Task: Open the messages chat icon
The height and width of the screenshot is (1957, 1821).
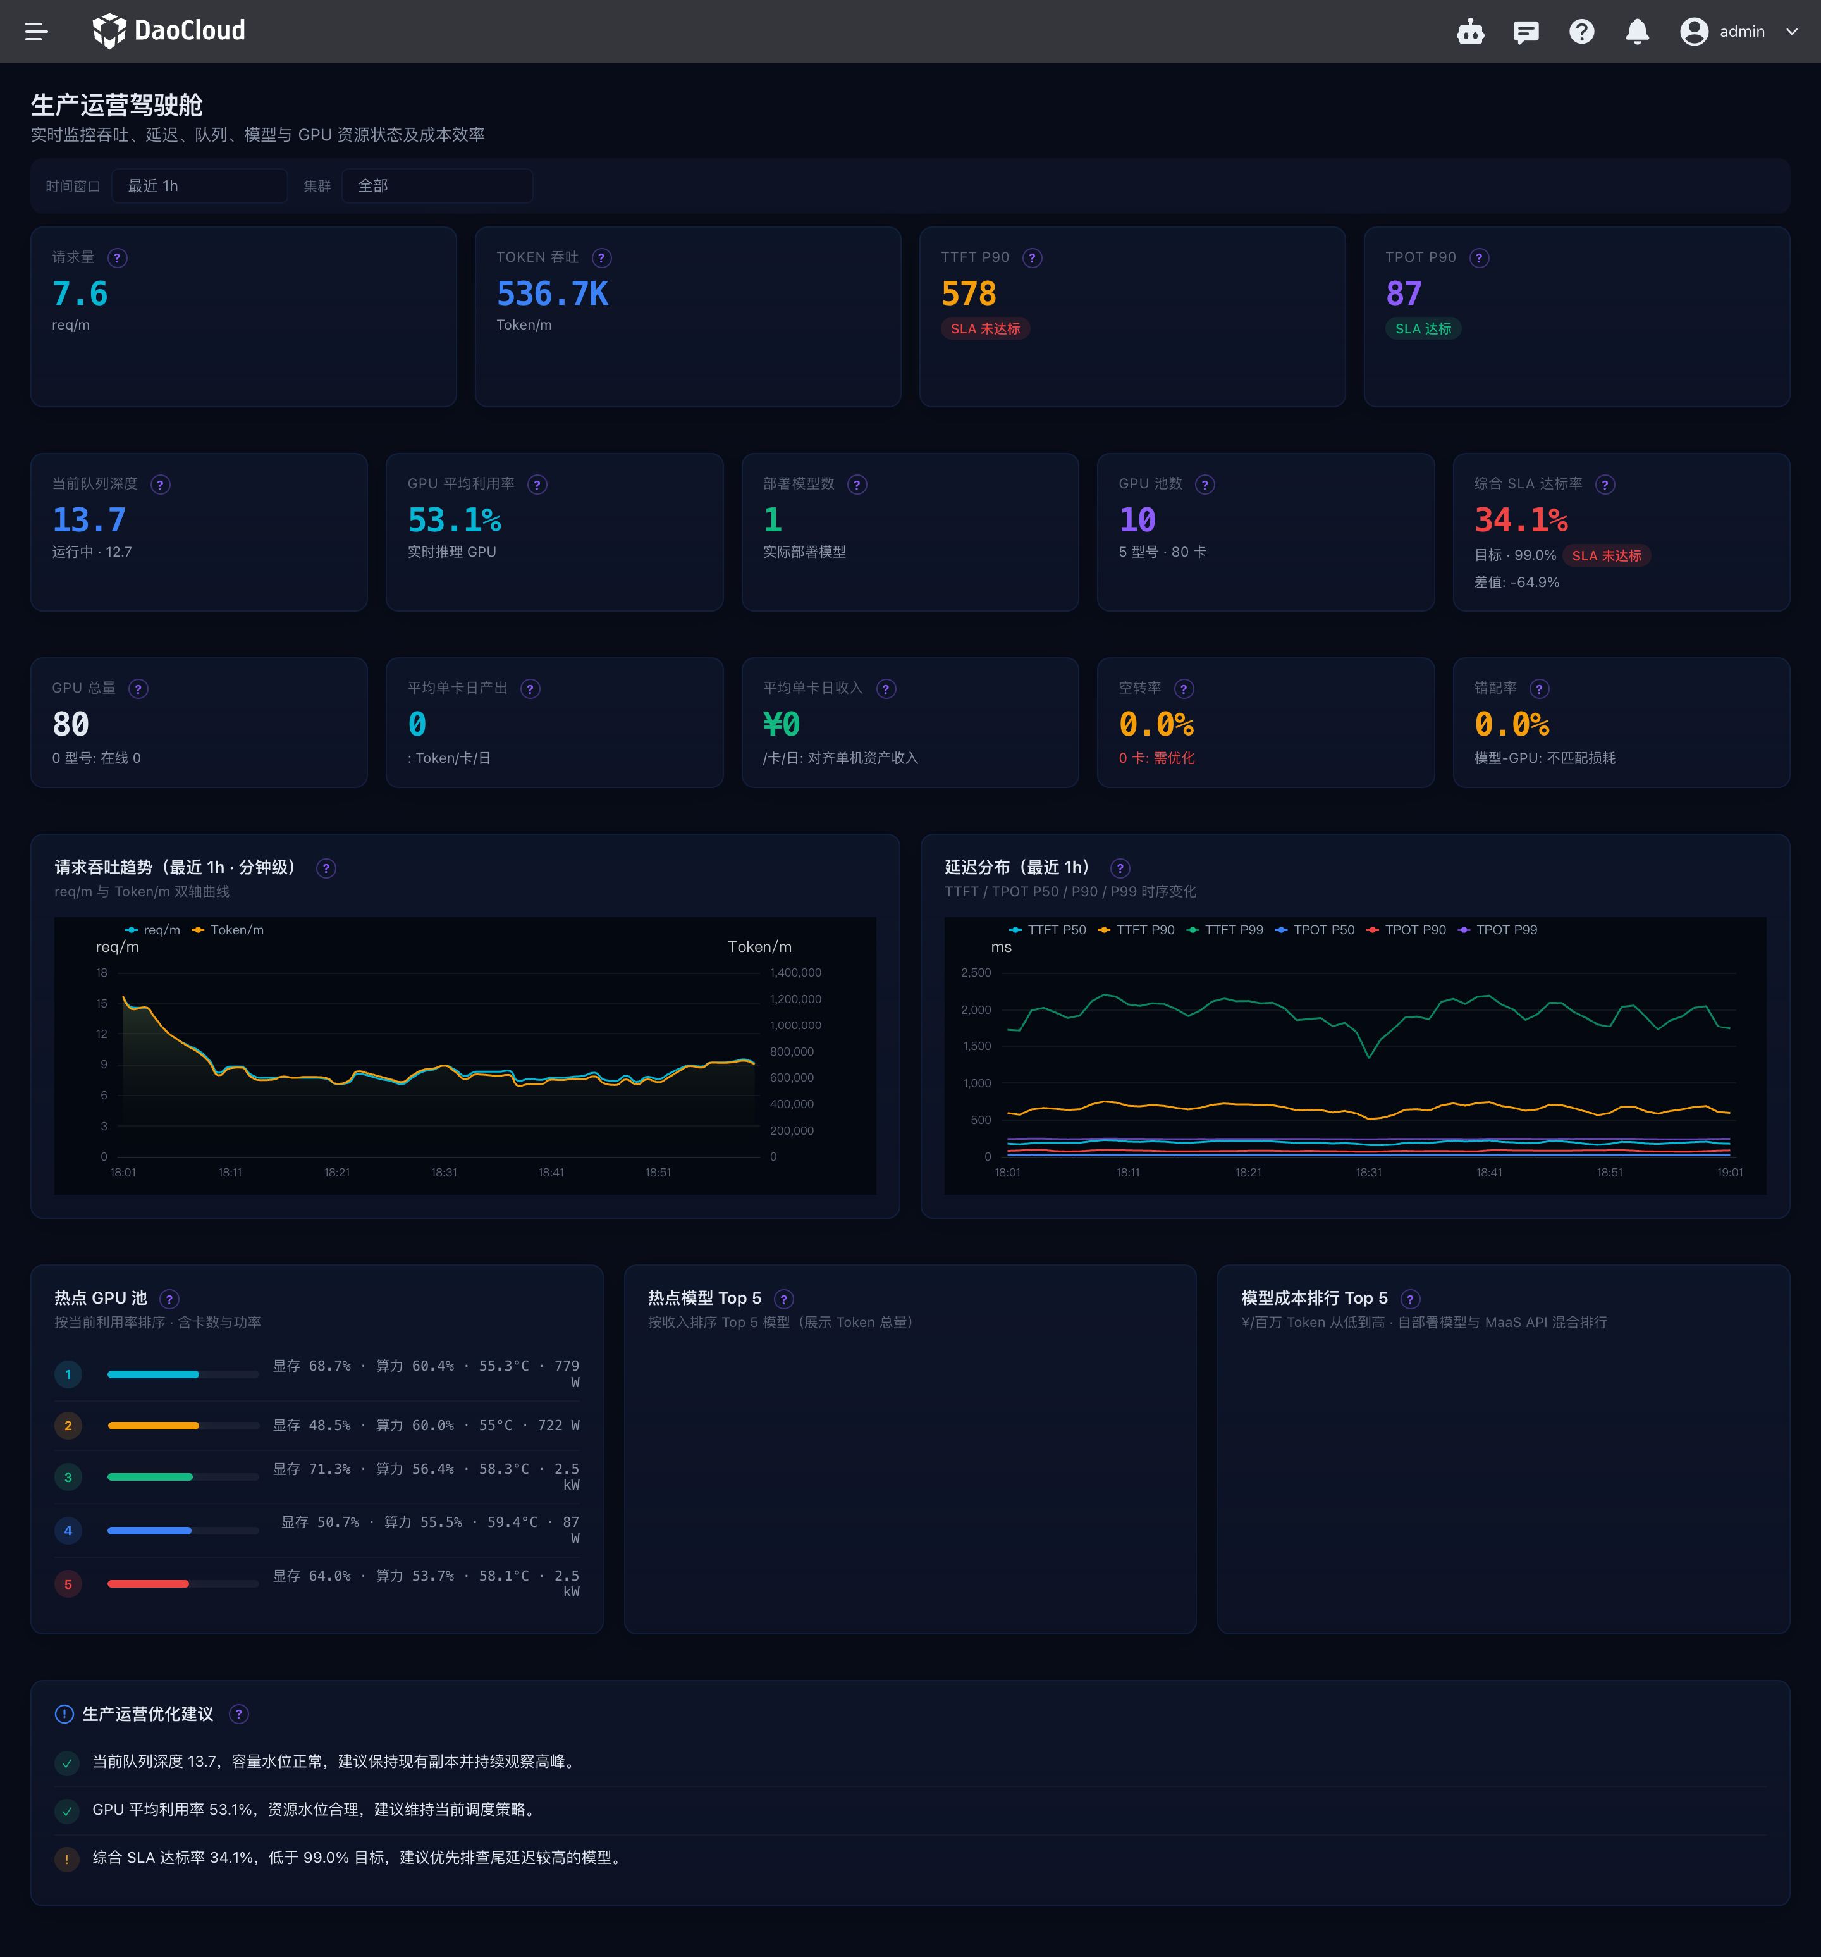Action: click(1526, 32)
